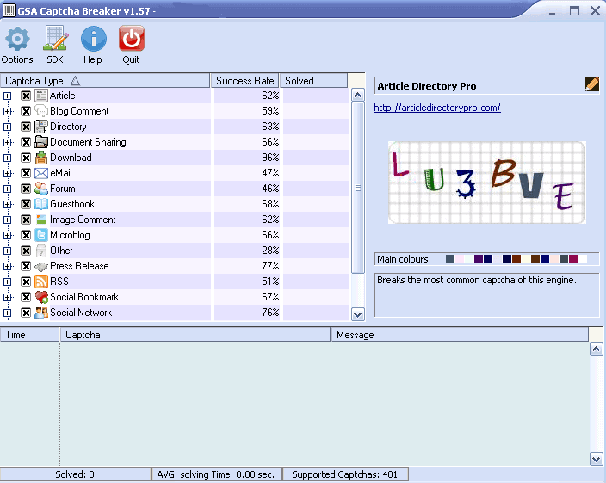Image resolution: width=606 pixels, height=483 pixels.
Task: Toggle the Microblog checkbox
Action: 26,235
